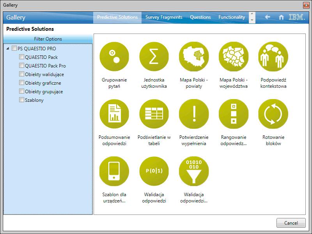Click the Grupowanie pytań label
Viewport: 312px width, 234px height.
point(114,83)
